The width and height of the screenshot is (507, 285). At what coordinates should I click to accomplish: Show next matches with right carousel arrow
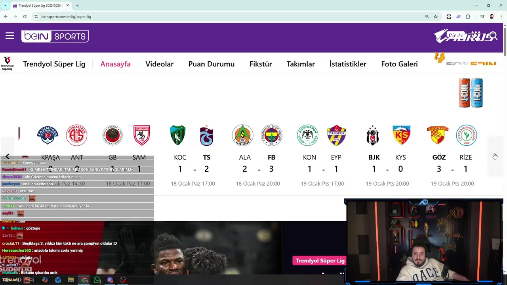pos(495,156)
